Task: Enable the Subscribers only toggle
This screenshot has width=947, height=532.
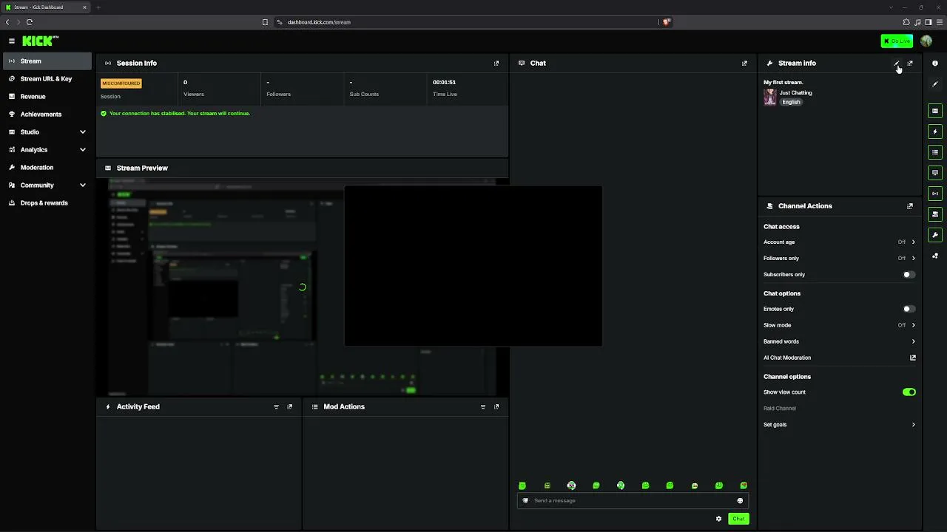Action: pyautogui.click(x=909, y=275)
